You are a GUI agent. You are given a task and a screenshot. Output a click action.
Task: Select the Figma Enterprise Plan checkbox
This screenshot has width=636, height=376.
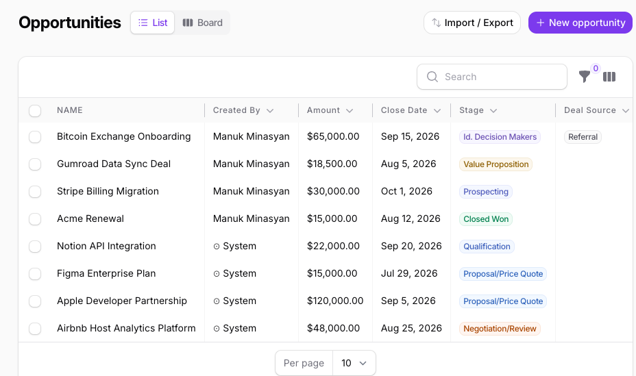(35, 274)
